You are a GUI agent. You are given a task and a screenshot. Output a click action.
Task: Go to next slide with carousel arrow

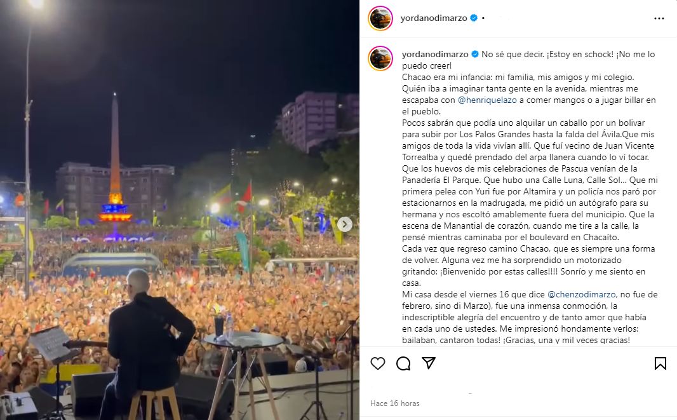(345, 224)
